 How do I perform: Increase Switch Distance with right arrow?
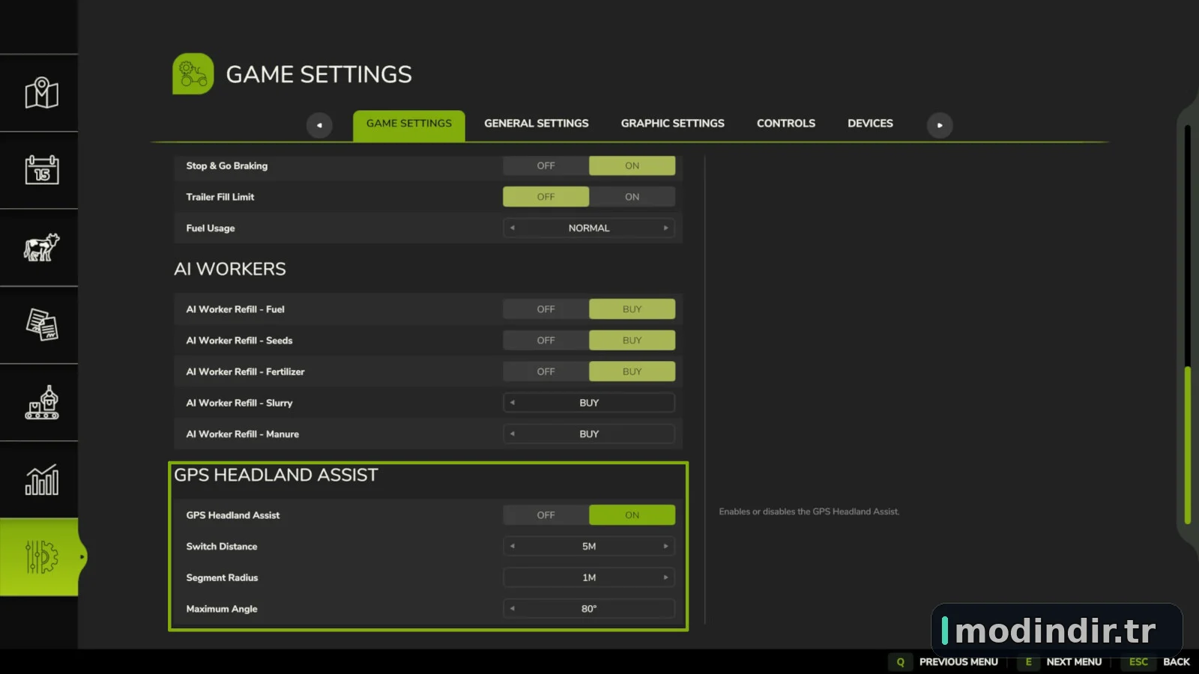click(x=665, y=547)
